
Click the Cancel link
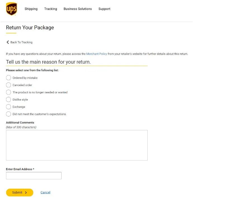(x=45, y=192)
